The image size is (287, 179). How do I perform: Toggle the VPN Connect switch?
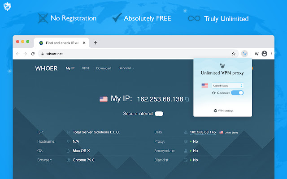(x=237, y=93)
